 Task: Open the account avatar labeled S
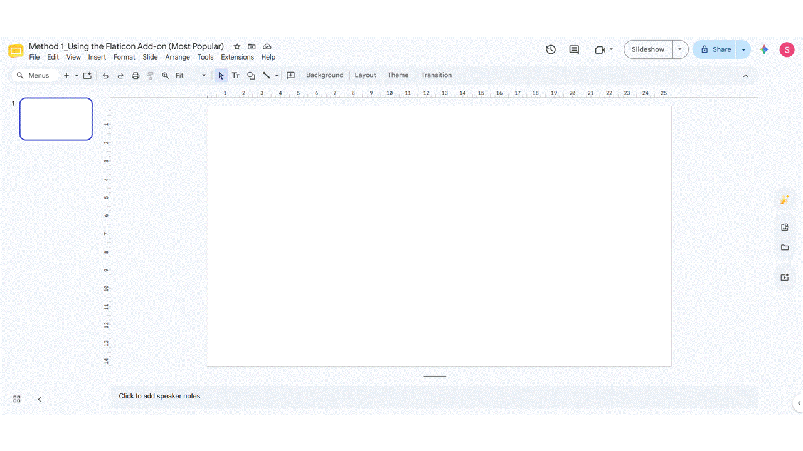pyautogui.click(x=787, y=49)
